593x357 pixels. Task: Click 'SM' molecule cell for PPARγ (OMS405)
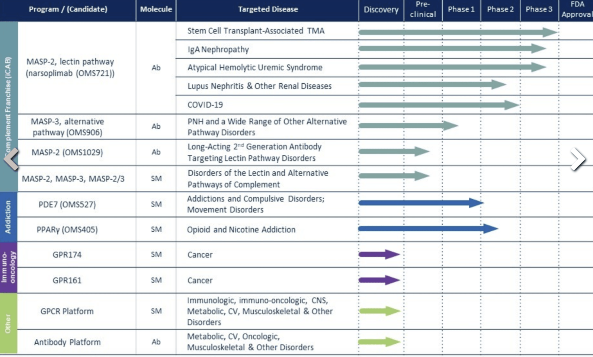(156, 229)
